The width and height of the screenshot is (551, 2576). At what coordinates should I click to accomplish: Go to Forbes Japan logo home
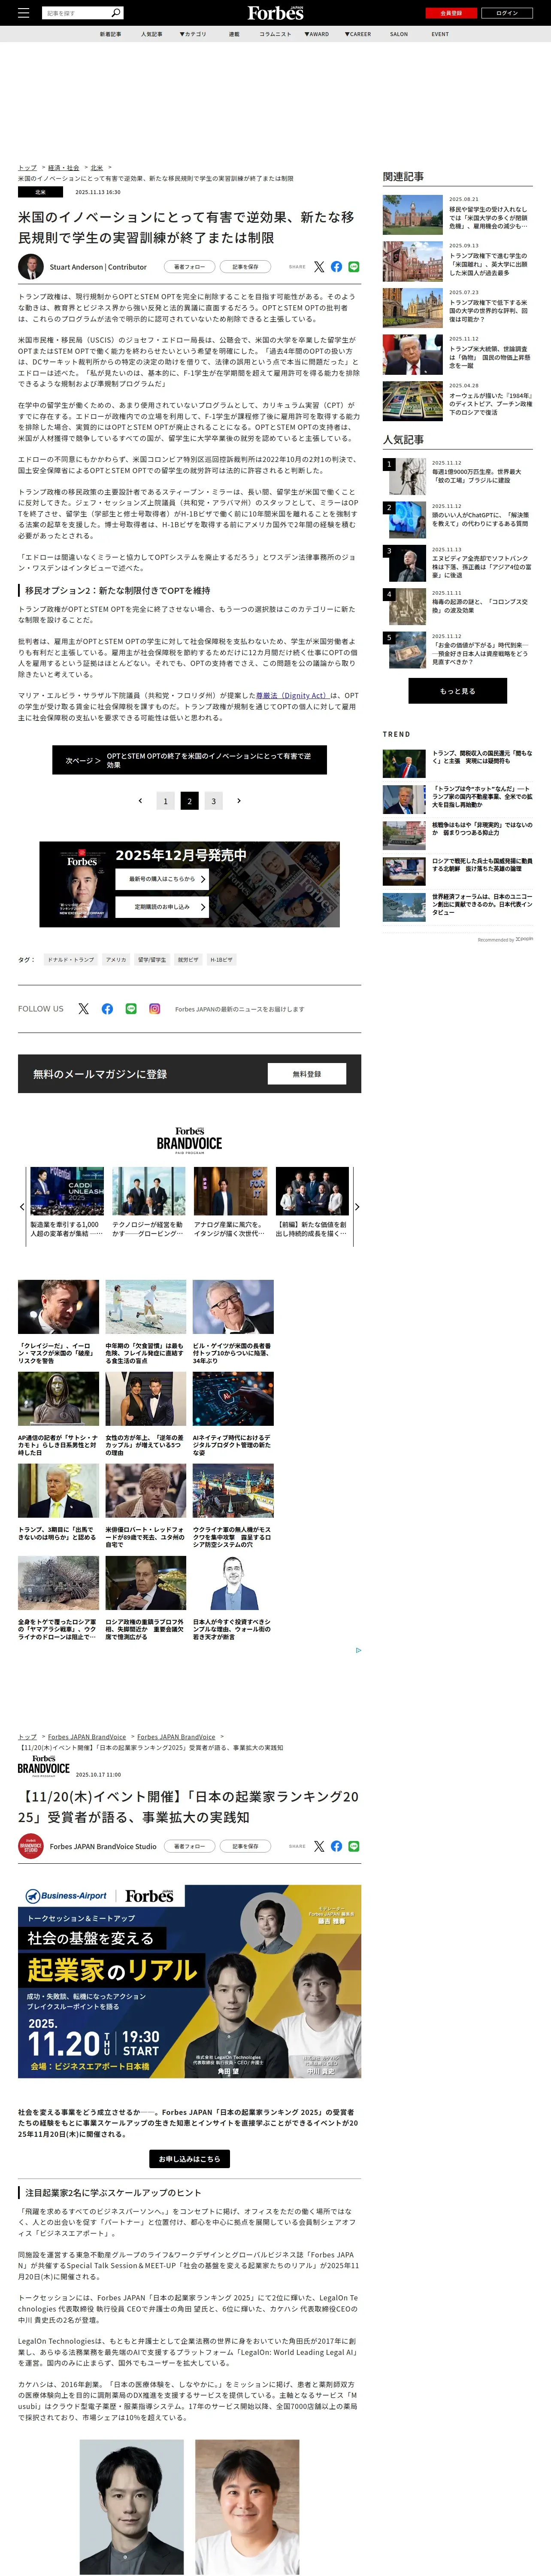coord(275,13)
